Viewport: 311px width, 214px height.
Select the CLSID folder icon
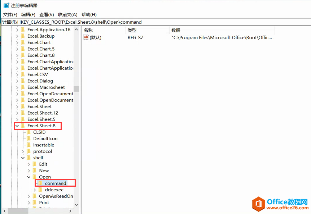coord(29,132)
